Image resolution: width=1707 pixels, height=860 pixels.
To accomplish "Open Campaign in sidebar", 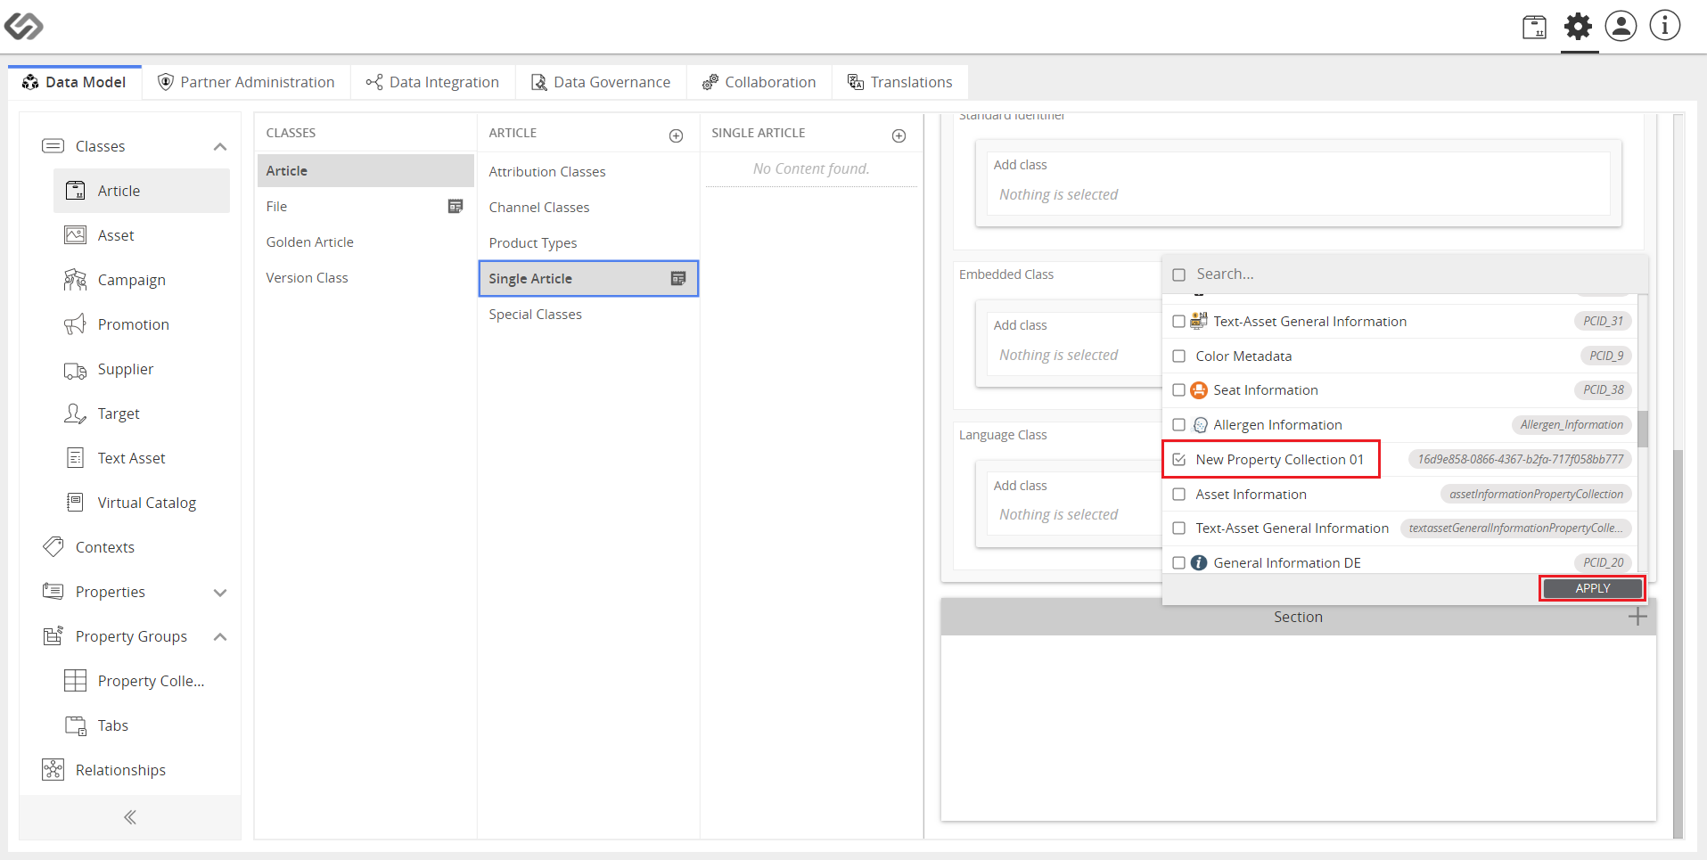I will coord(143,280).
